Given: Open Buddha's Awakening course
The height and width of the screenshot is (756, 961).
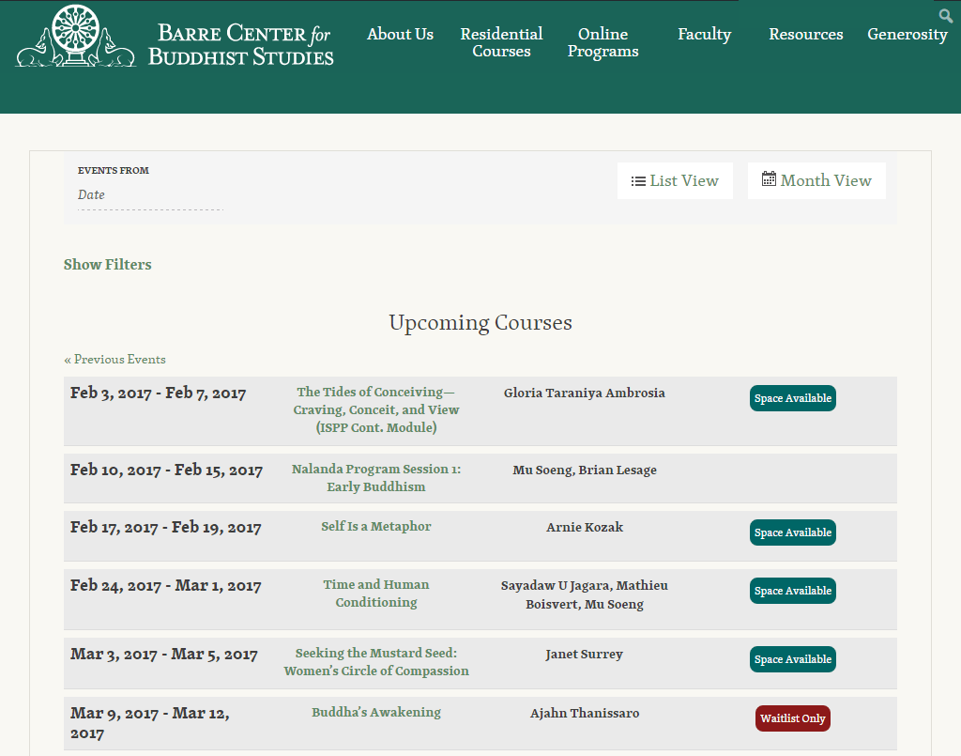Looking at the screenshot, I should point(376,712).
